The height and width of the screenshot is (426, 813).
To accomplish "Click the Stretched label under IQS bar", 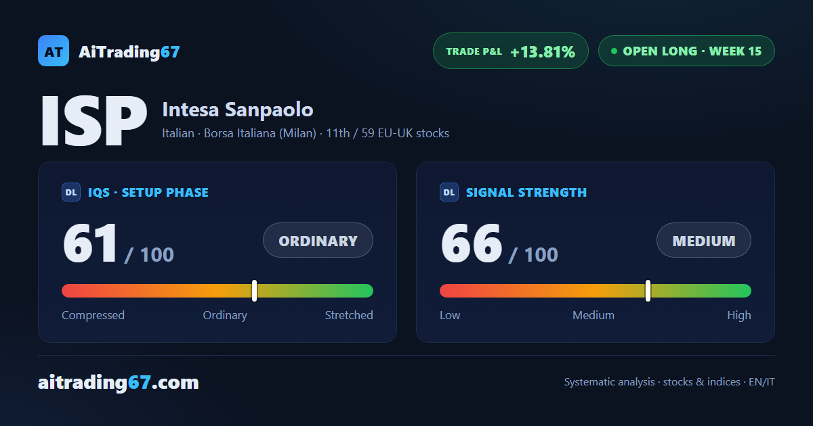I will click(x=349, y=315).
